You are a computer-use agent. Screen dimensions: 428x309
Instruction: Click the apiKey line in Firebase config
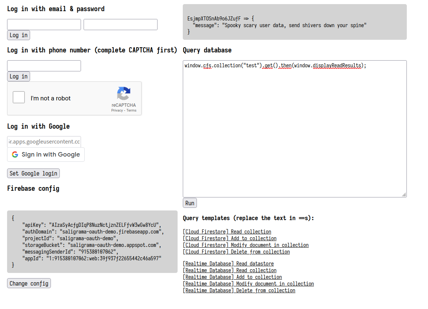[92, 225]
